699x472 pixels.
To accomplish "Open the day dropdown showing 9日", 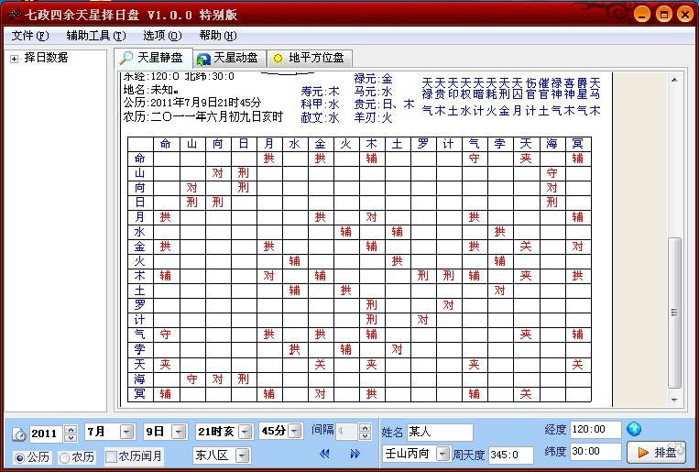I will pyautogui.click(x=180, y=432).
